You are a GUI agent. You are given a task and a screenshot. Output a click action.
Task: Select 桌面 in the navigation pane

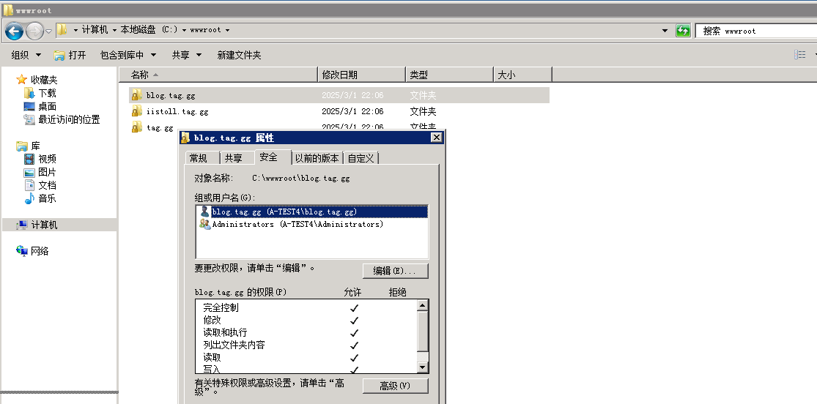click(x=47, y=106)
